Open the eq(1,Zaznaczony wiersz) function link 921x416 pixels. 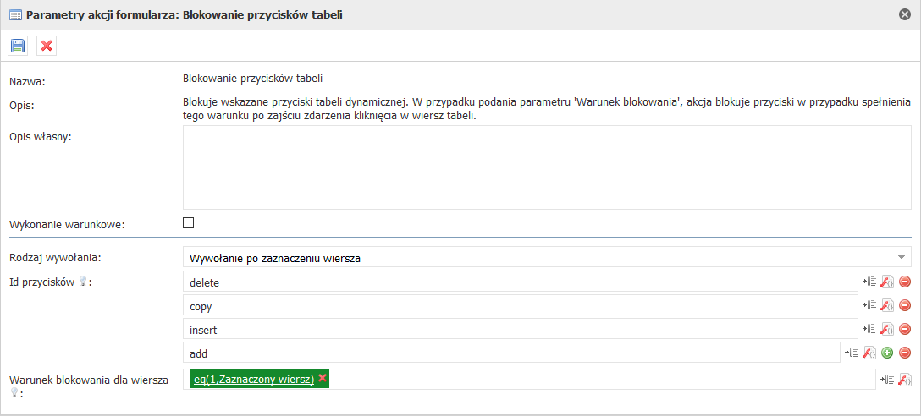click(254, 380)
